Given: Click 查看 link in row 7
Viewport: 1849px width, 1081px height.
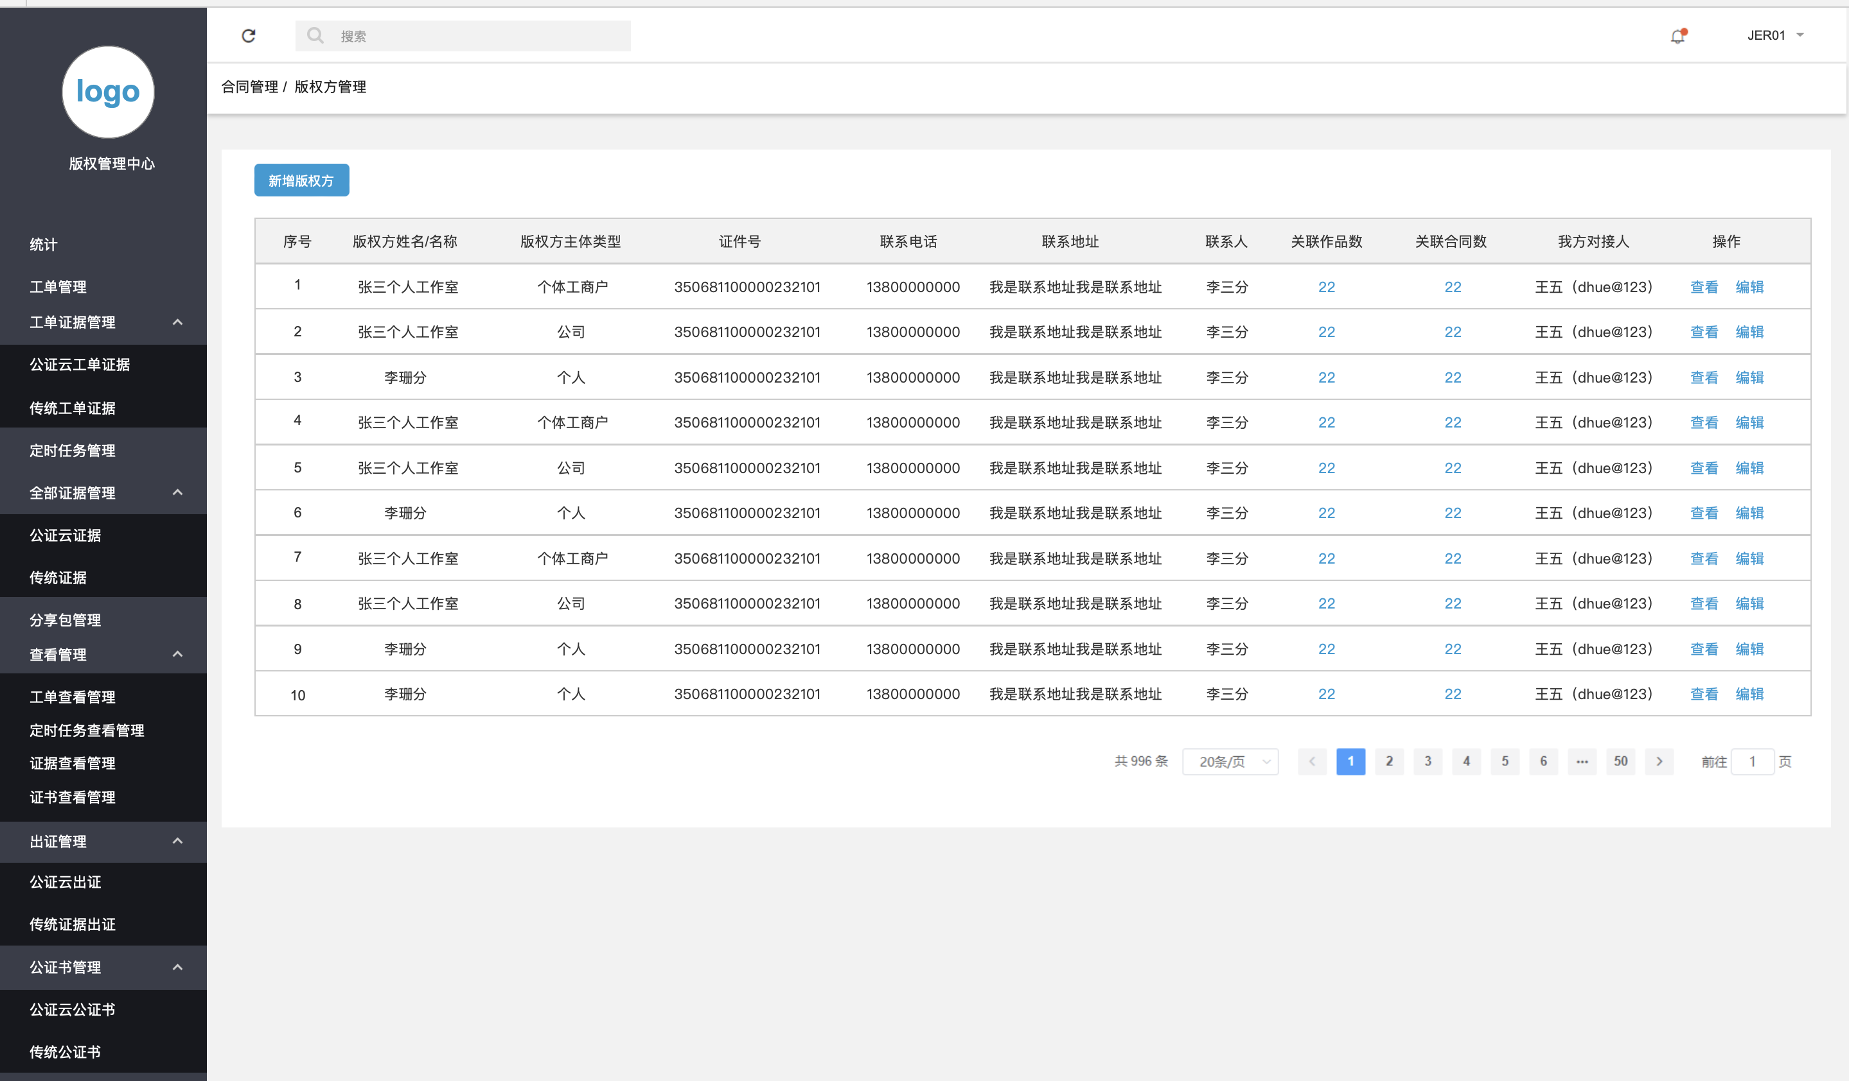Looking at the screenshot, I should [1704, 558].
